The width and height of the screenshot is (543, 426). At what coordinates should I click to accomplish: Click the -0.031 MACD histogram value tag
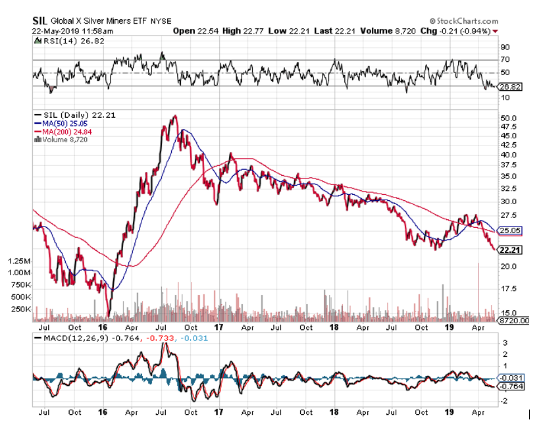point(511,377)
